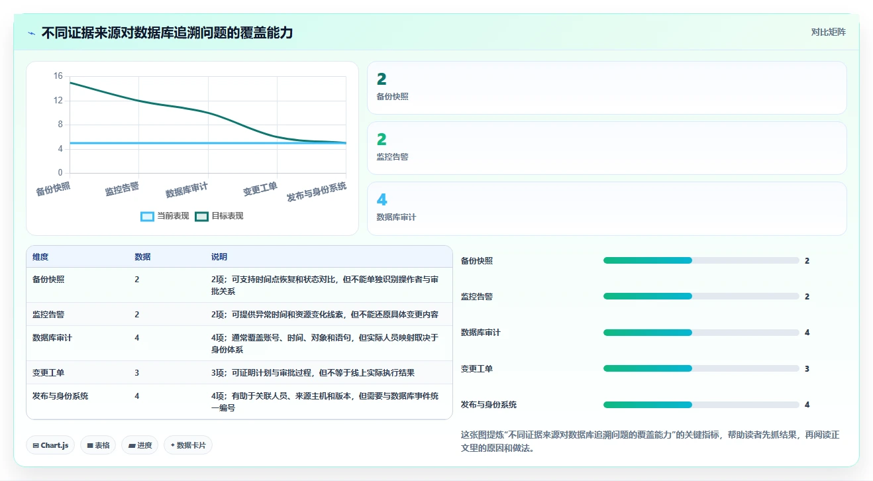Click the page title 不同证据来源对数据库追溯问题的覆盖能力
873x481 pixels.
pos(167,32)
